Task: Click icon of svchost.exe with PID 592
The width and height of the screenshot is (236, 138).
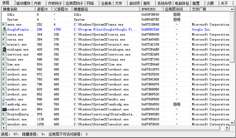Action: [x=4, y=69]
